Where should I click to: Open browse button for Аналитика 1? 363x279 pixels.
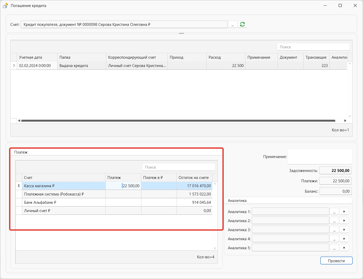click(334, 212)
